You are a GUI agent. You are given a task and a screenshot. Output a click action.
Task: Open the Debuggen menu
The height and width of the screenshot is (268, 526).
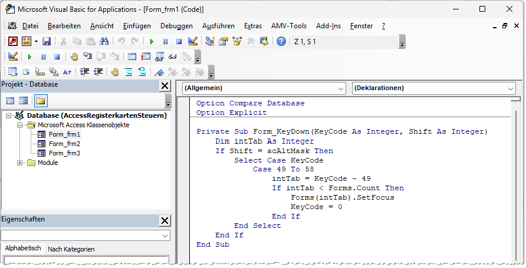[x=176, y=26]
